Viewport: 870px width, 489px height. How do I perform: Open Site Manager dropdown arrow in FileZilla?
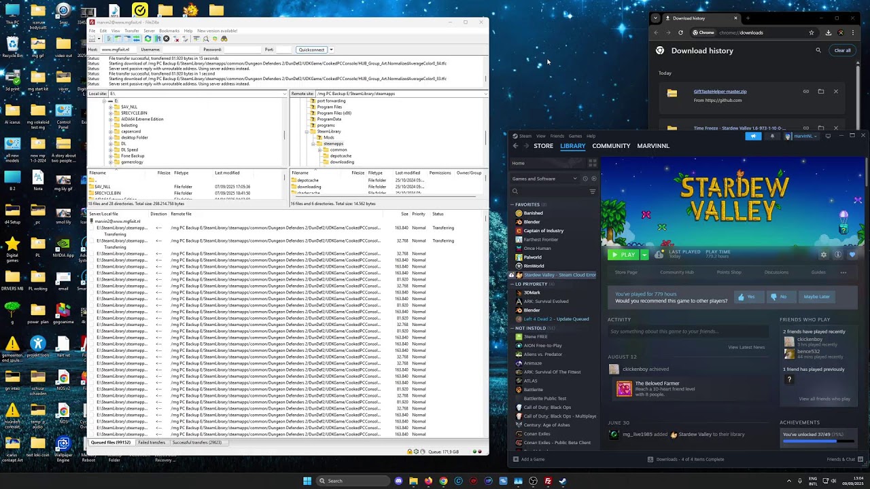pyautogui.click(x=99, y=39)
